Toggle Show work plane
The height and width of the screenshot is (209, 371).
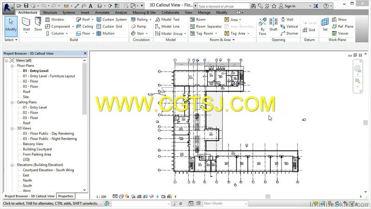[339, 20]
